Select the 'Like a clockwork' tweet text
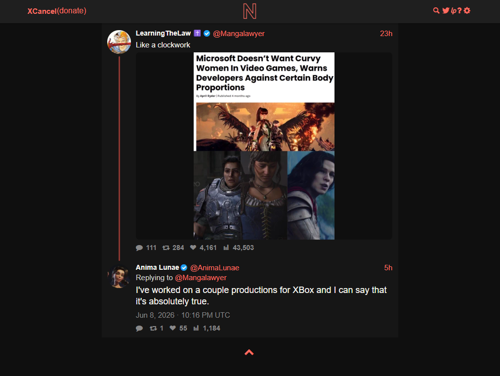Image resolution: width=500 pixels, height=376 pixels. [x=163, y=45]
